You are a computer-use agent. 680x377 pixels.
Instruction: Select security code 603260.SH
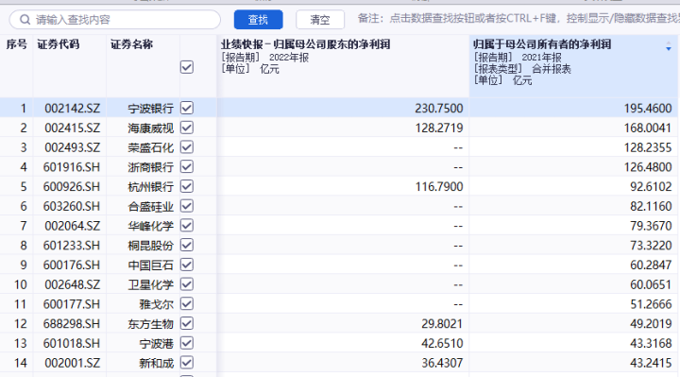[x=72, y=206]
